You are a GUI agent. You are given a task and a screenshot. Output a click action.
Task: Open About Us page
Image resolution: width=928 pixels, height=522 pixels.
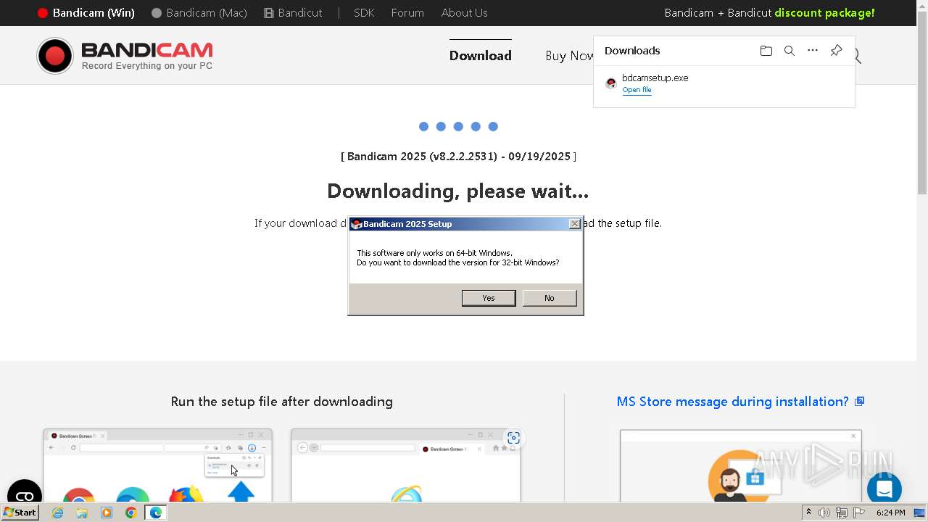pyautogui.click(x=464, y=13)
